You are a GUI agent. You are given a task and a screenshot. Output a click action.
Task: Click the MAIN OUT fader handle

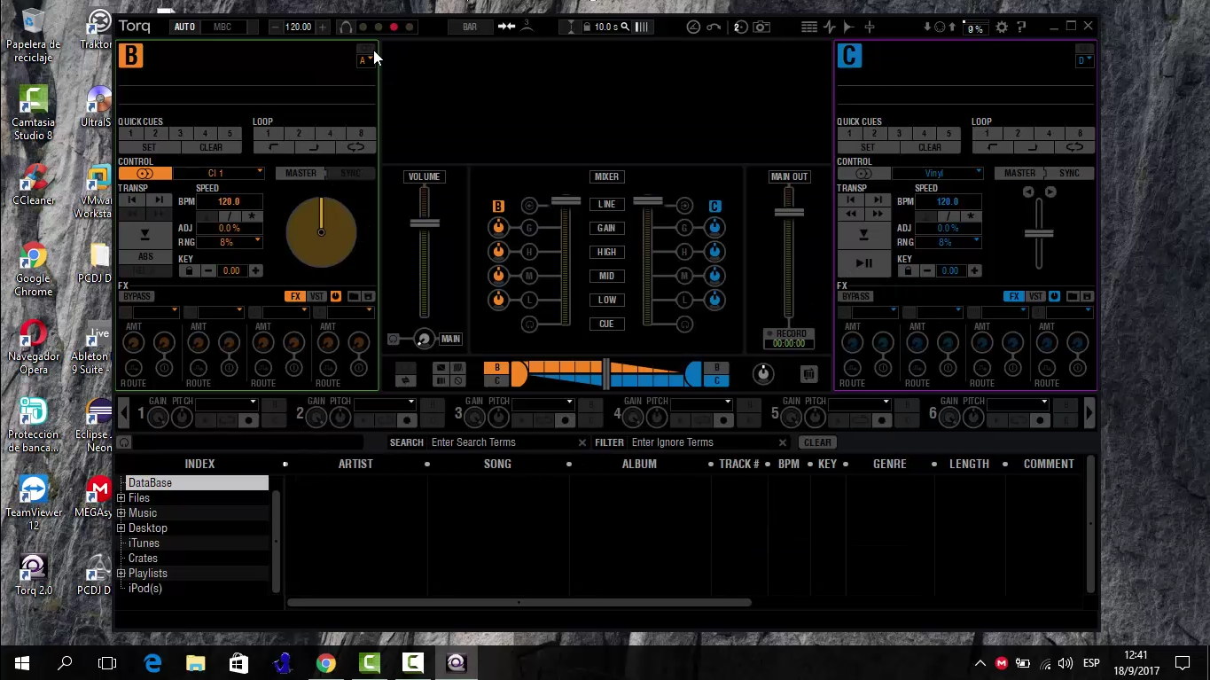(x=788, y=213)
